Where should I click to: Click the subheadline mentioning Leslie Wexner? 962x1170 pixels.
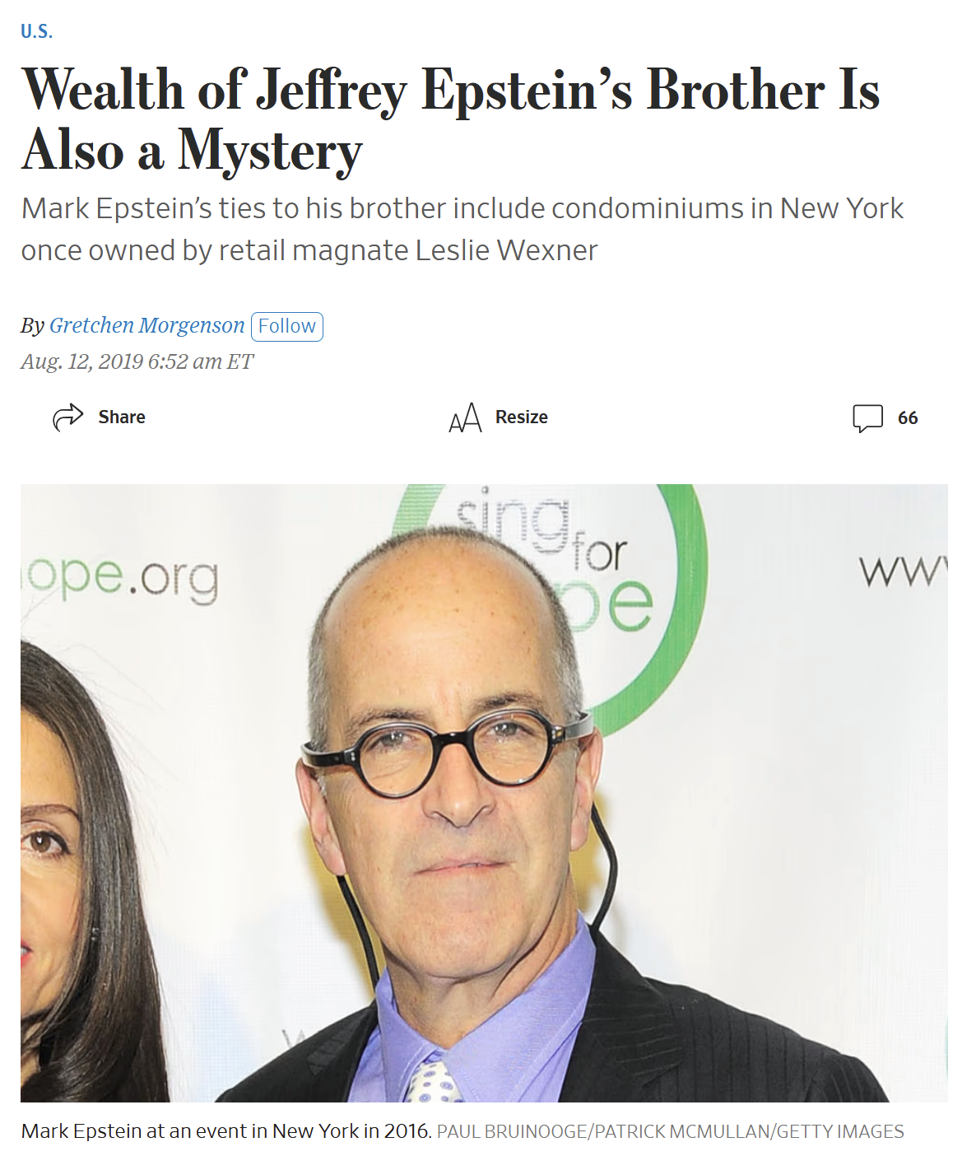[462, 229]
